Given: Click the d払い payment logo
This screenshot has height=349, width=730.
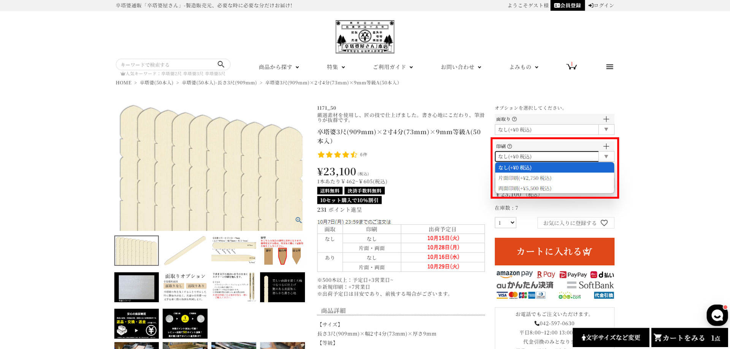Looking at the screenshot, I should coord(602,274).
